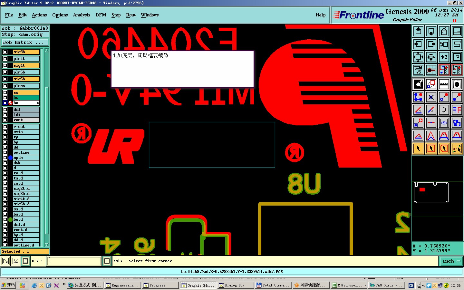Click the home view icon
The image size is (464, 290).
point(444,31)
